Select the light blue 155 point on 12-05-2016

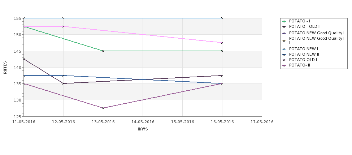63,18
